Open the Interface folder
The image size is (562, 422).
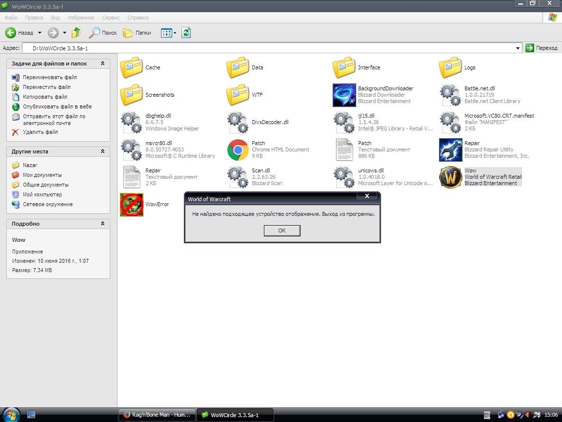(x=344, y=67)
